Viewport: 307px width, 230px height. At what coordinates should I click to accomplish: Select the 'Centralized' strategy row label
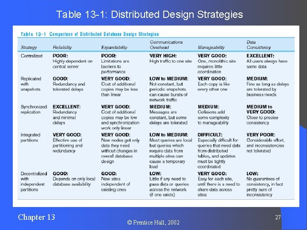32,56
